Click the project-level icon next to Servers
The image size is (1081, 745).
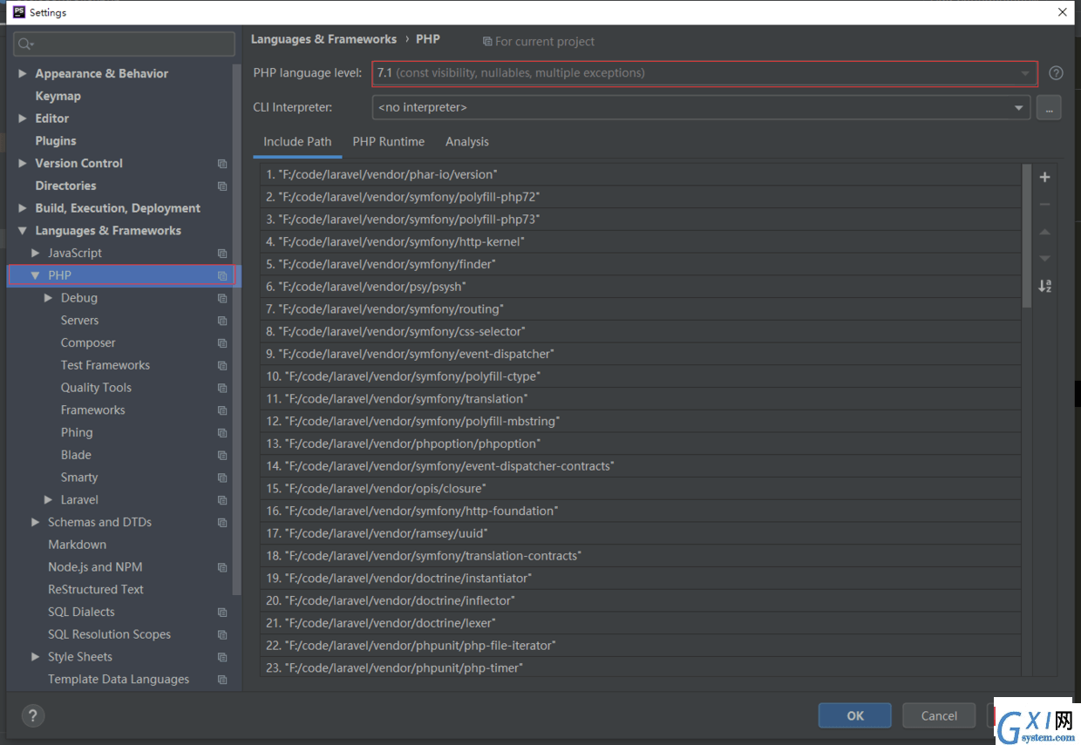pos(222,322)
